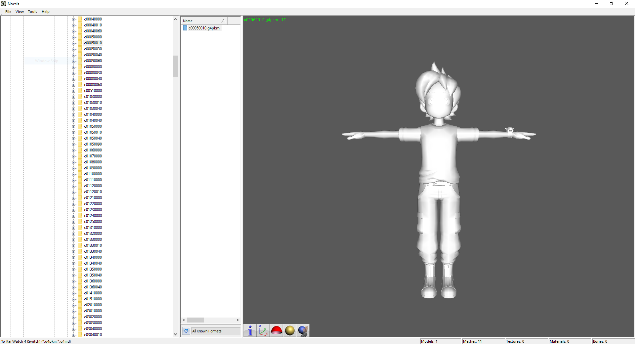The height and width of the screenshot is (344, 635).
Task: Click the folder icon for c01240000
Action: point(80,216)
